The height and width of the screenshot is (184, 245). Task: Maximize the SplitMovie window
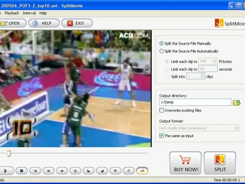pyautogui.click(x=239, y=6)
